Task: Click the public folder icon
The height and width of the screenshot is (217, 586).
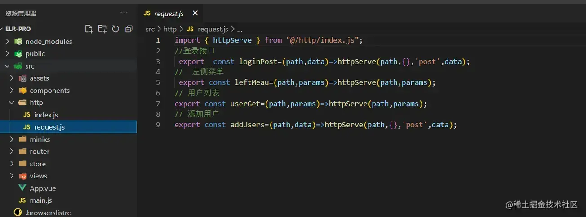Action: pyautogui.click(x=18, y=53)
